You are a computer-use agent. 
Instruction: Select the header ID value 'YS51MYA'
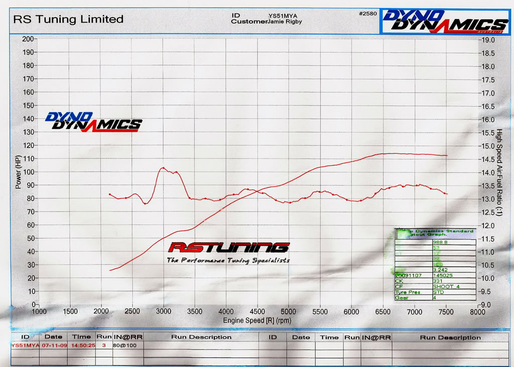[283, 16]
